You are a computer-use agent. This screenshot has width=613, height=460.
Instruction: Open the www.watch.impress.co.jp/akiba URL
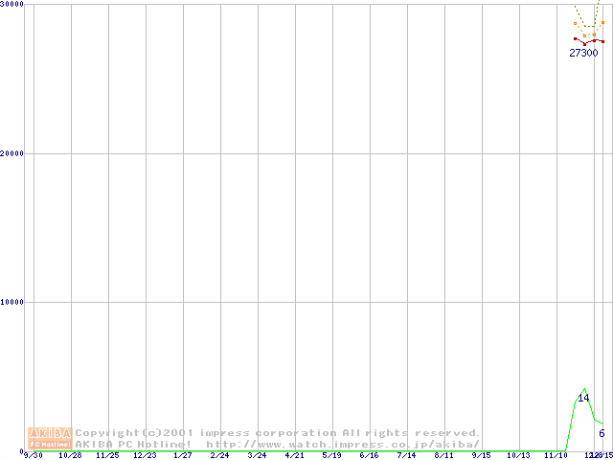point(343,444)
